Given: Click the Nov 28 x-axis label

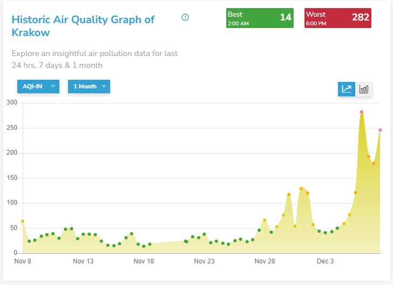Looking at the screenshot, I should 265,262.
